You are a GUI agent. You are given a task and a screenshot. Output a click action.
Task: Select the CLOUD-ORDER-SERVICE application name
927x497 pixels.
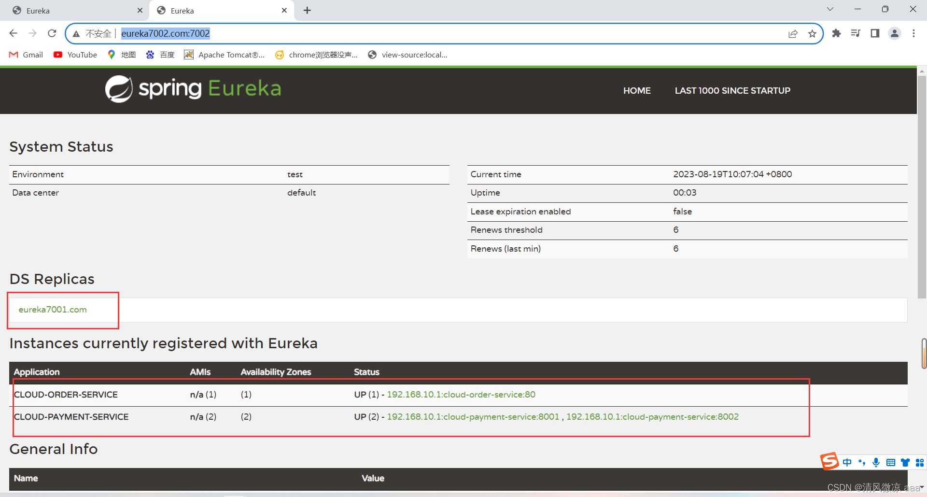66,395
